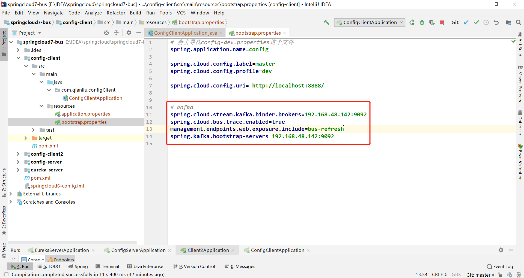Switch to ConfigClientApplication.java editor tab

185,33
